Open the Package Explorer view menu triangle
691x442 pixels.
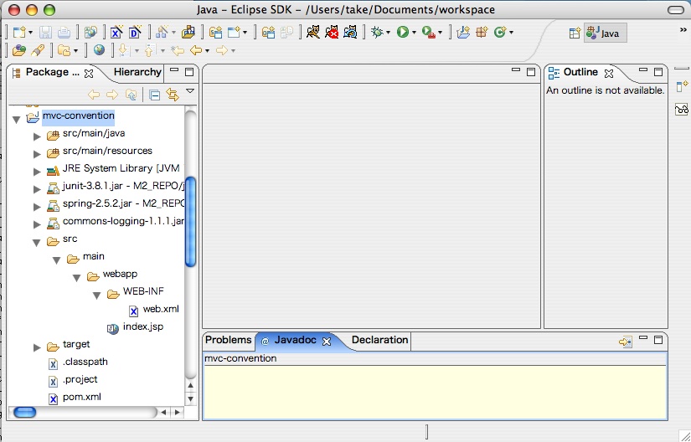click(190, 91)
